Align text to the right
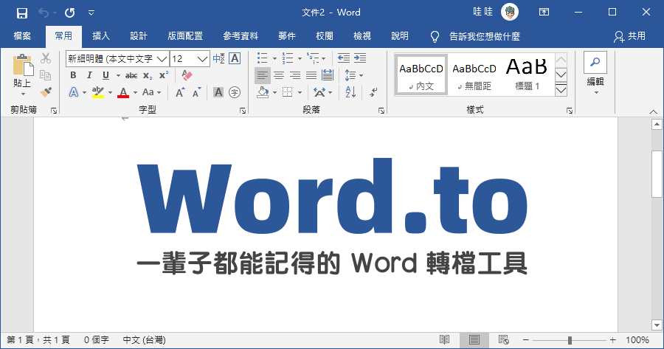664x349 pixels. pyautogui.click(x=294, y=75)
